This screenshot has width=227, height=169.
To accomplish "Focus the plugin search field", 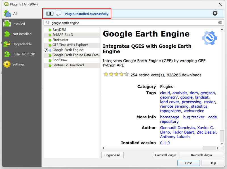I will click(x=134, y=23).
